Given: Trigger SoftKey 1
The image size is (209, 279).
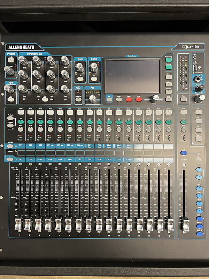Looking at the screenshot, I should click(199, 112).
